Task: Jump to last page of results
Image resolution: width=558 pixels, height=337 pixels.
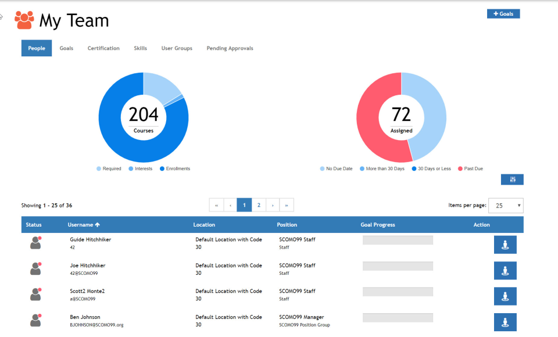Action: click(x=287, y=205)
